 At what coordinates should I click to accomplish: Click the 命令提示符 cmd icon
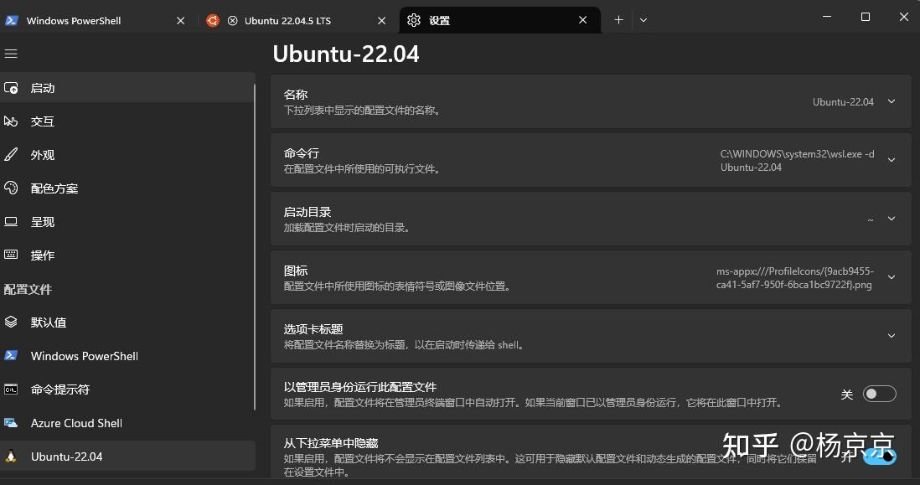click(11, 390)
